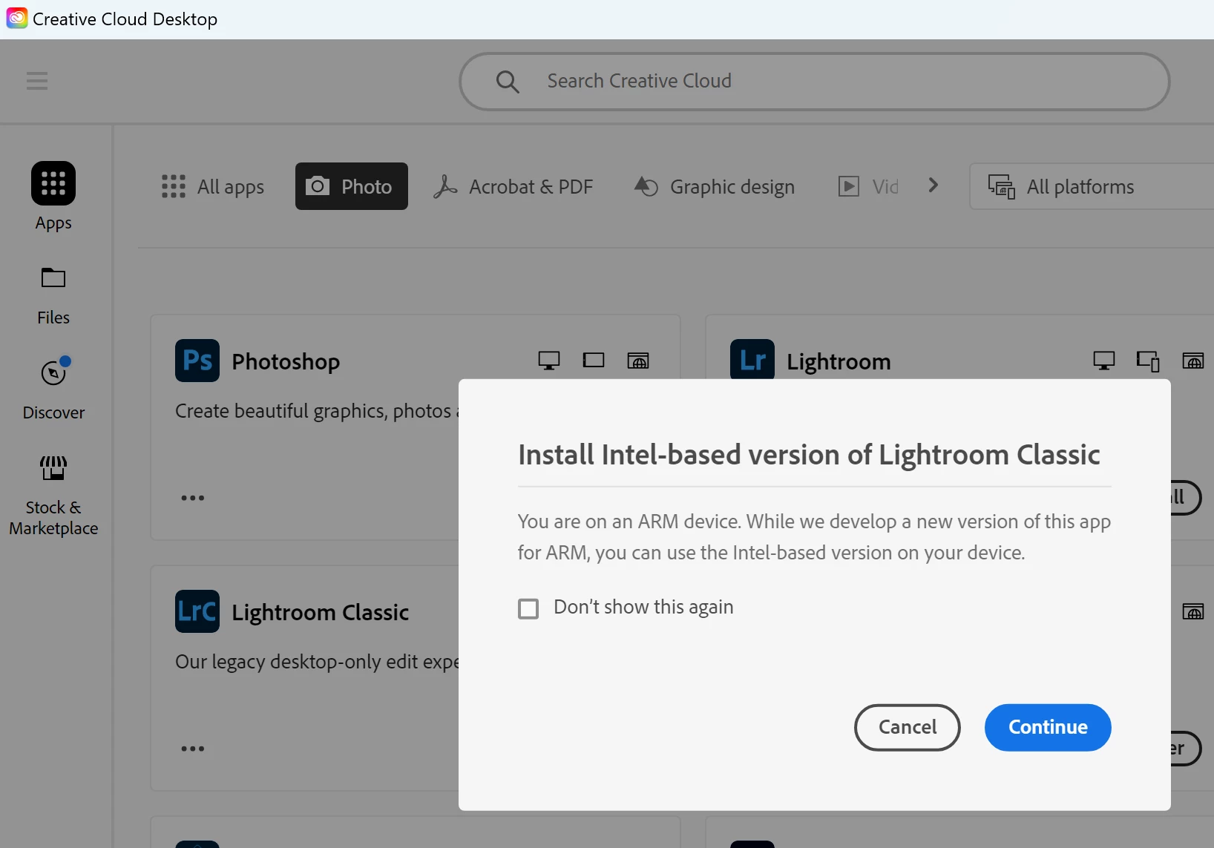Click the Photoshop tablet platform icon
1214x848 pixels.
point(594,361)
